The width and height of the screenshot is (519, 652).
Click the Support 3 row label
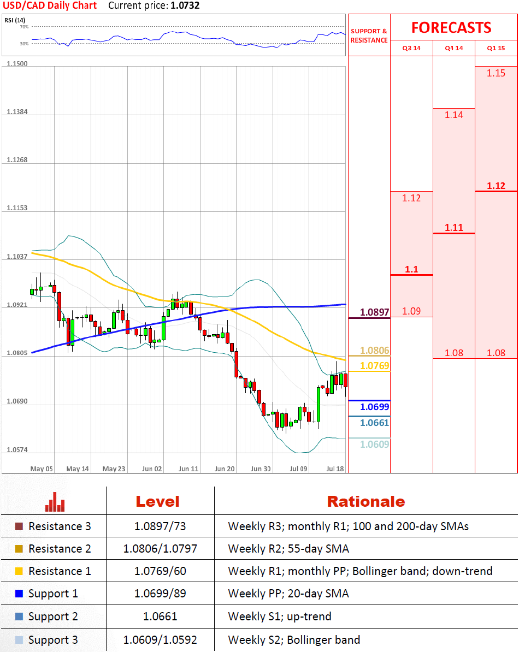pyautogui.click(x=53, y=640)
